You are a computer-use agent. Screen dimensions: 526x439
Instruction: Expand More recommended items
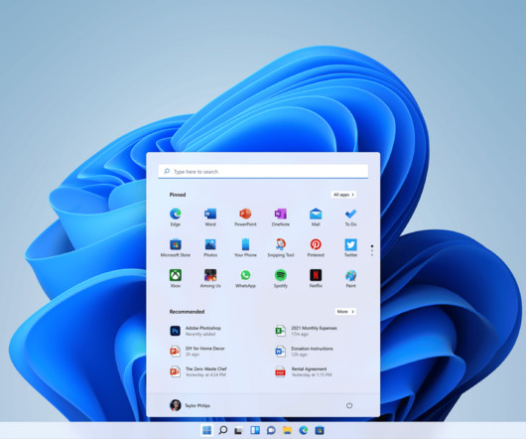point(345,312)
